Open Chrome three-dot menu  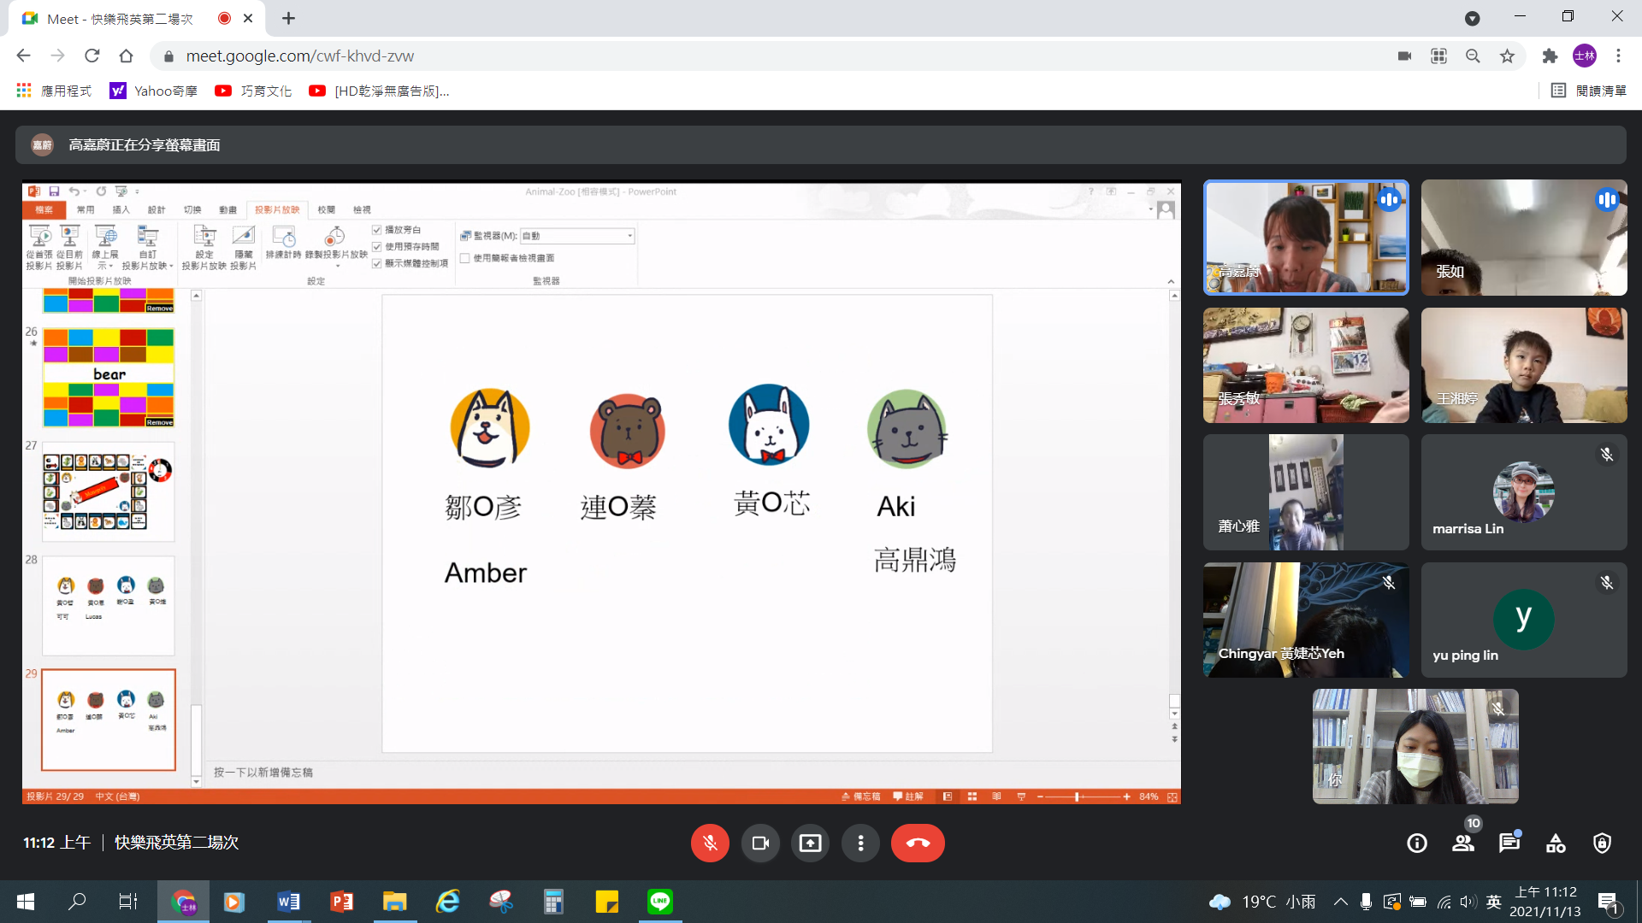1618,56
